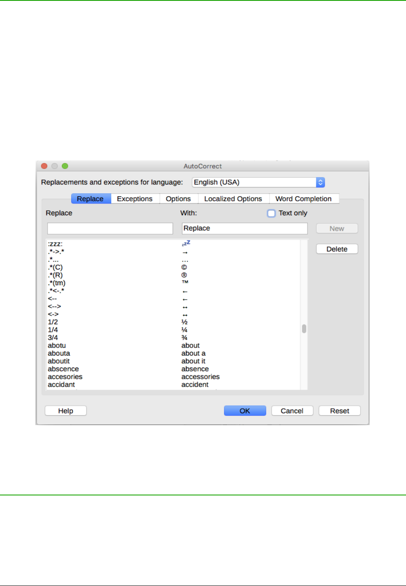The height and width of the screenshot is (586, 406).
Task: Reset AutoCorrect changes
Action: click(x=340, y=411)
